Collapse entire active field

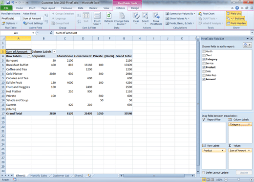[46, 22]
